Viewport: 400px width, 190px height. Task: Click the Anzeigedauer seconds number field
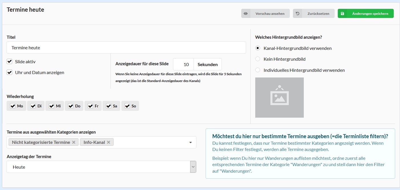click(183, 64)
